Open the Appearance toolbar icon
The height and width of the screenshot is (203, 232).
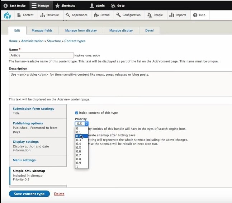tap(68, 15)
